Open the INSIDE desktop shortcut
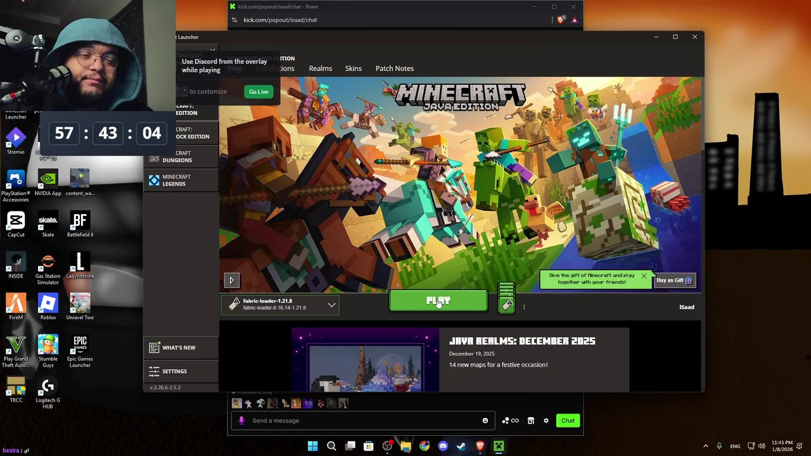The width and height of the screenshot is (811, 456). click(16, 266)
